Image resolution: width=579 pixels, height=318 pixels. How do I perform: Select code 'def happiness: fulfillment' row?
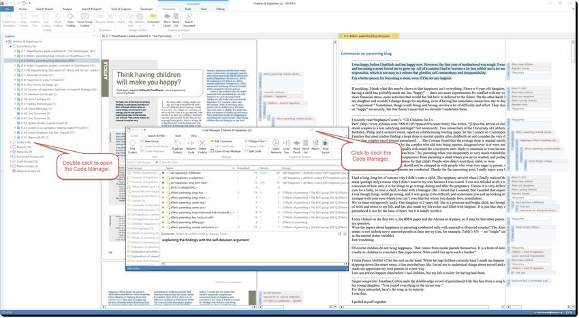click(254, 173)
